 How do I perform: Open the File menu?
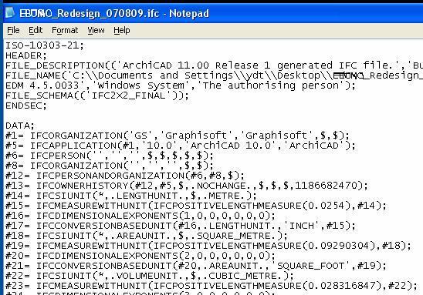[13, 30]
